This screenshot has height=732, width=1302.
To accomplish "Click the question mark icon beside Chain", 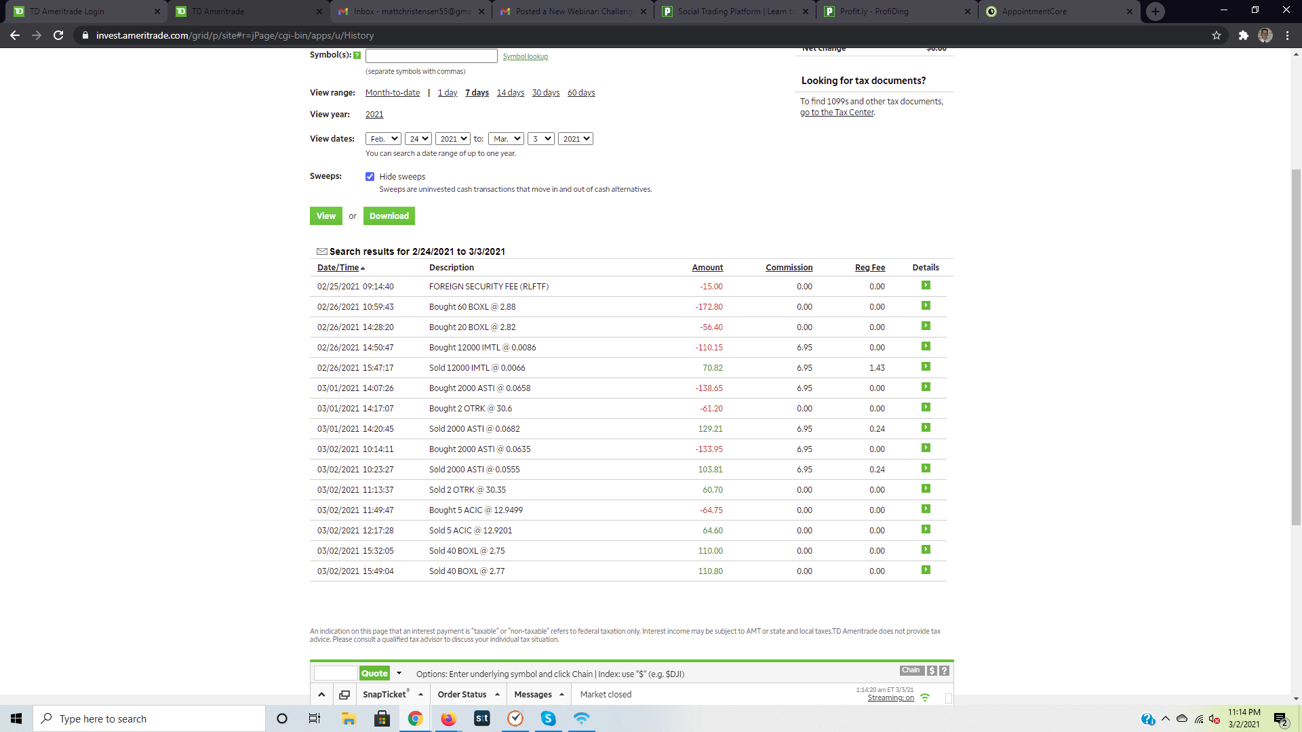I will coord(944,670).
